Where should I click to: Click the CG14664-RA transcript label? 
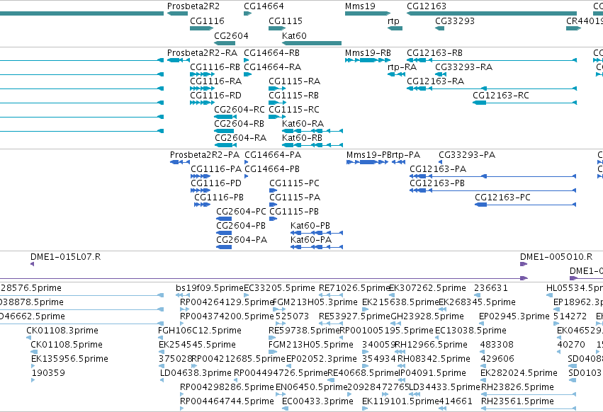click(x=272, y=67)
